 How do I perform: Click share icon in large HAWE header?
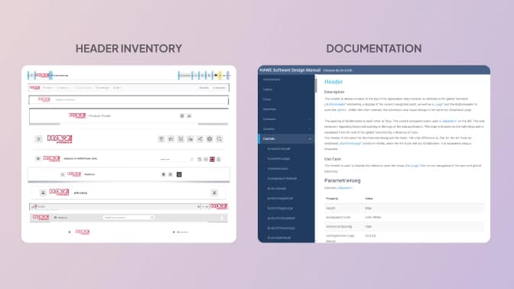click(x=200, y=139)
